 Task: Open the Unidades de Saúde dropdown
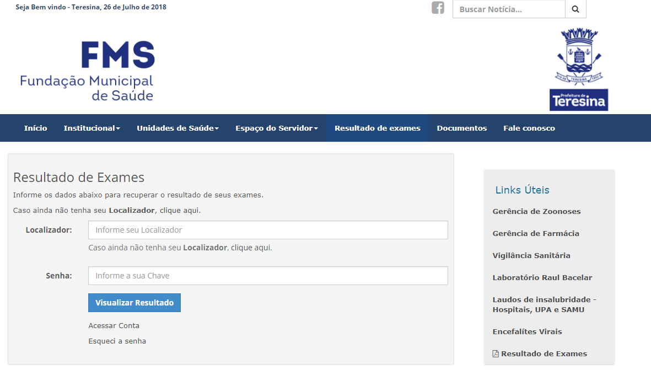click(x=177, y=127)
